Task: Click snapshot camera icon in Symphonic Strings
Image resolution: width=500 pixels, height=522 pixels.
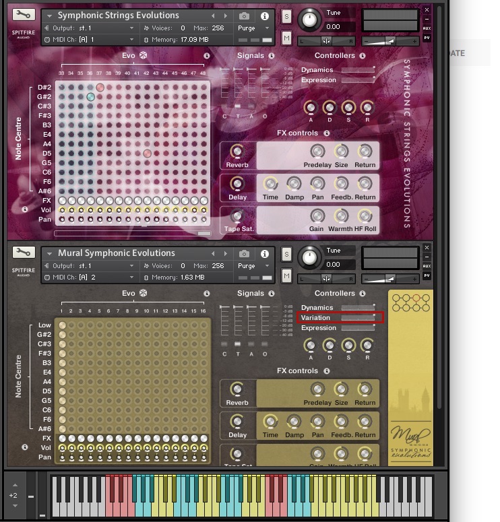Action: [244, 16]
